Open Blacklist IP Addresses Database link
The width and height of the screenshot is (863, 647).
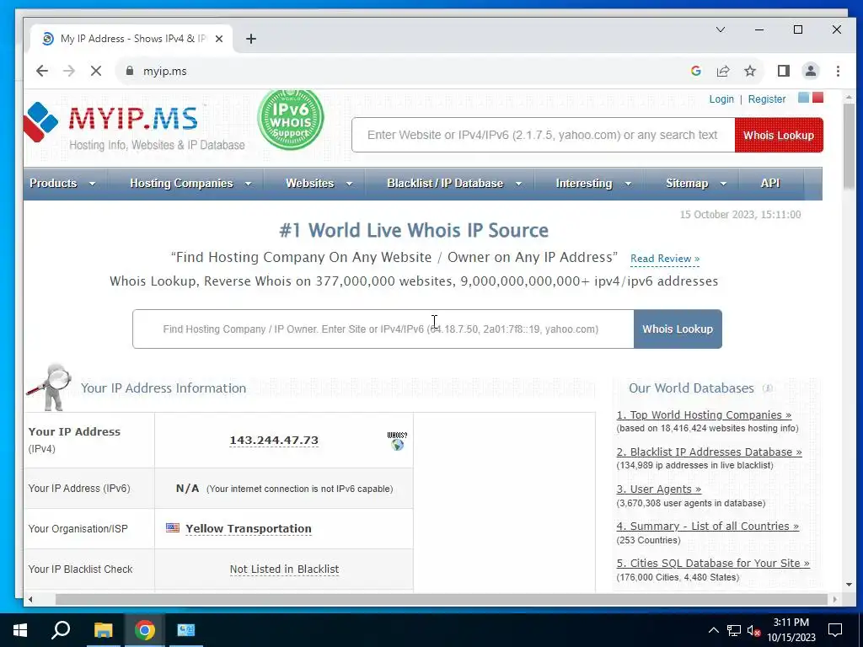pyautogui.click(x=709, y=452)
